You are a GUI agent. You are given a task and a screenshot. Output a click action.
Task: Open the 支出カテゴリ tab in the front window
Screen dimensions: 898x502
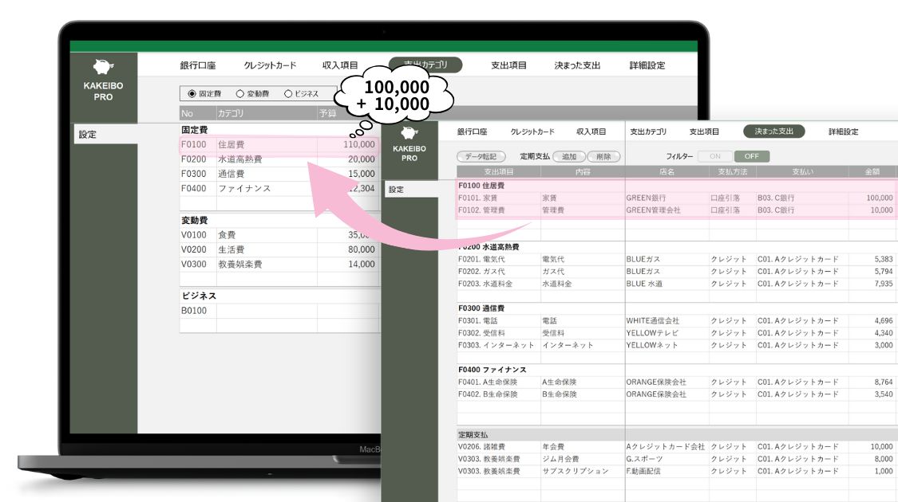pos(648,131)
